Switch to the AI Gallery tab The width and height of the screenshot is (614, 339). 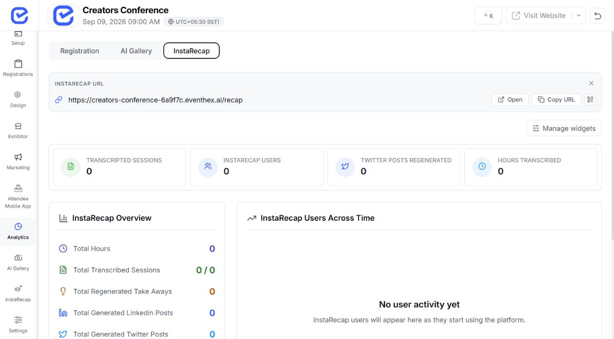[136, 51]
